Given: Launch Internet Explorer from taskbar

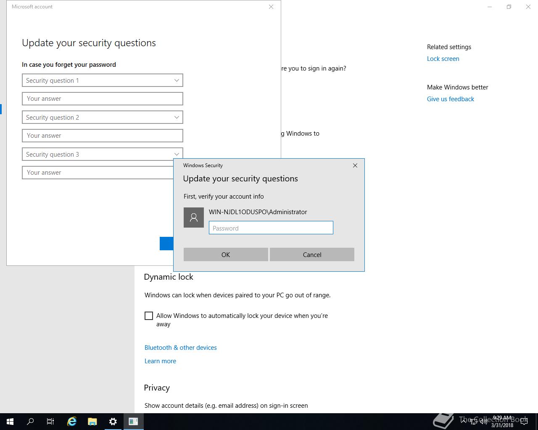Looking at the screenshot, I should 72,422.
